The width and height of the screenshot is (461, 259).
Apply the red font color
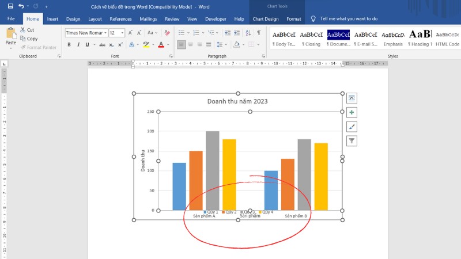click(161, 45)
